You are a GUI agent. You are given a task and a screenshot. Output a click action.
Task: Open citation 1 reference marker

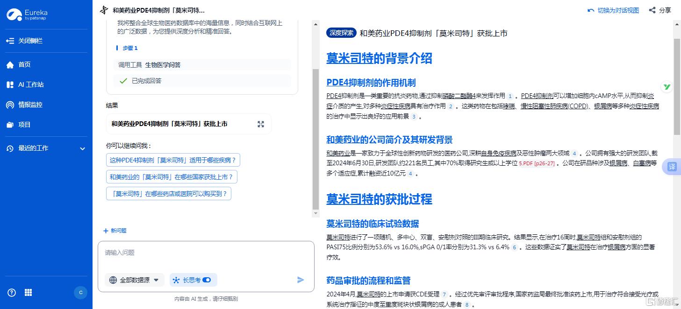(x=510, y=96)
